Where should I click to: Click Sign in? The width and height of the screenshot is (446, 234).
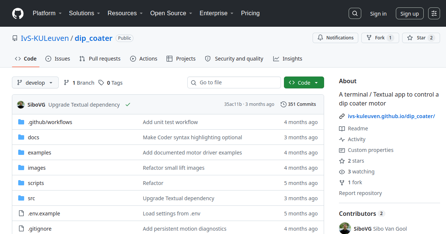click(x=378, y=14)
